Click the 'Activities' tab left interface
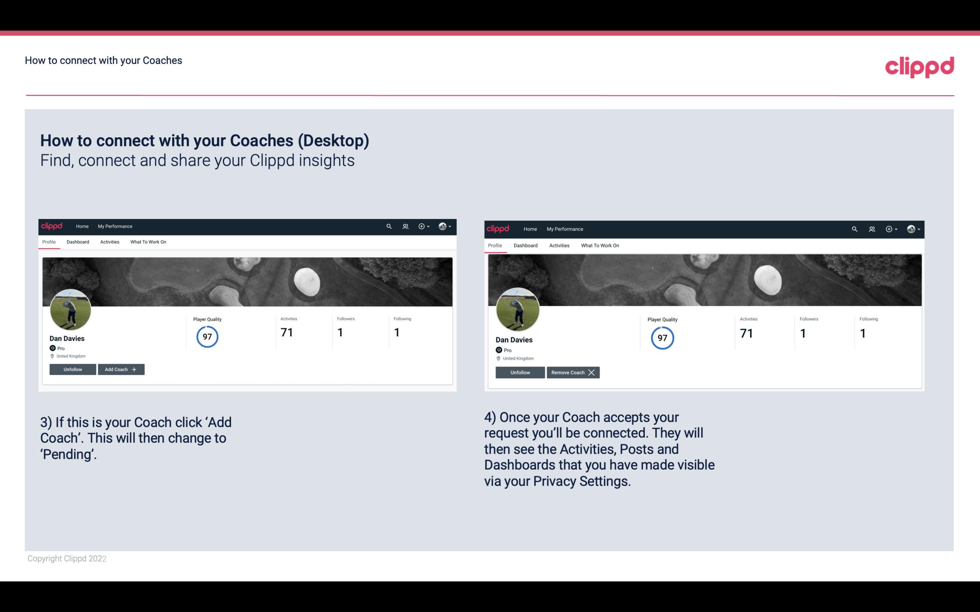Viewport: 980px width, 612px height. [109, 242]
